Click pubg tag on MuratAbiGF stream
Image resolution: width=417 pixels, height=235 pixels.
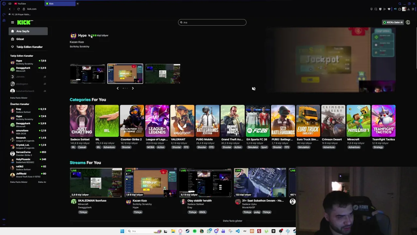click(x=257, y=212)
